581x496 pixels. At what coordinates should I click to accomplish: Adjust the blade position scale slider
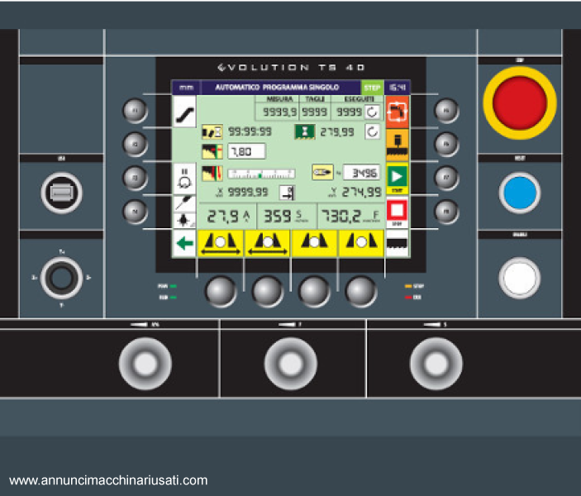point(261,174)
